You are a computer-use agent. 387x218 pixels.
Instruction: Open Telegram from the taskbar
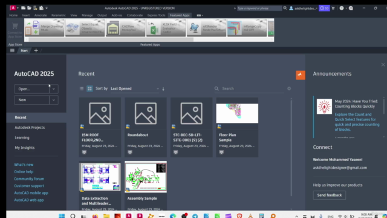(195, 216)
